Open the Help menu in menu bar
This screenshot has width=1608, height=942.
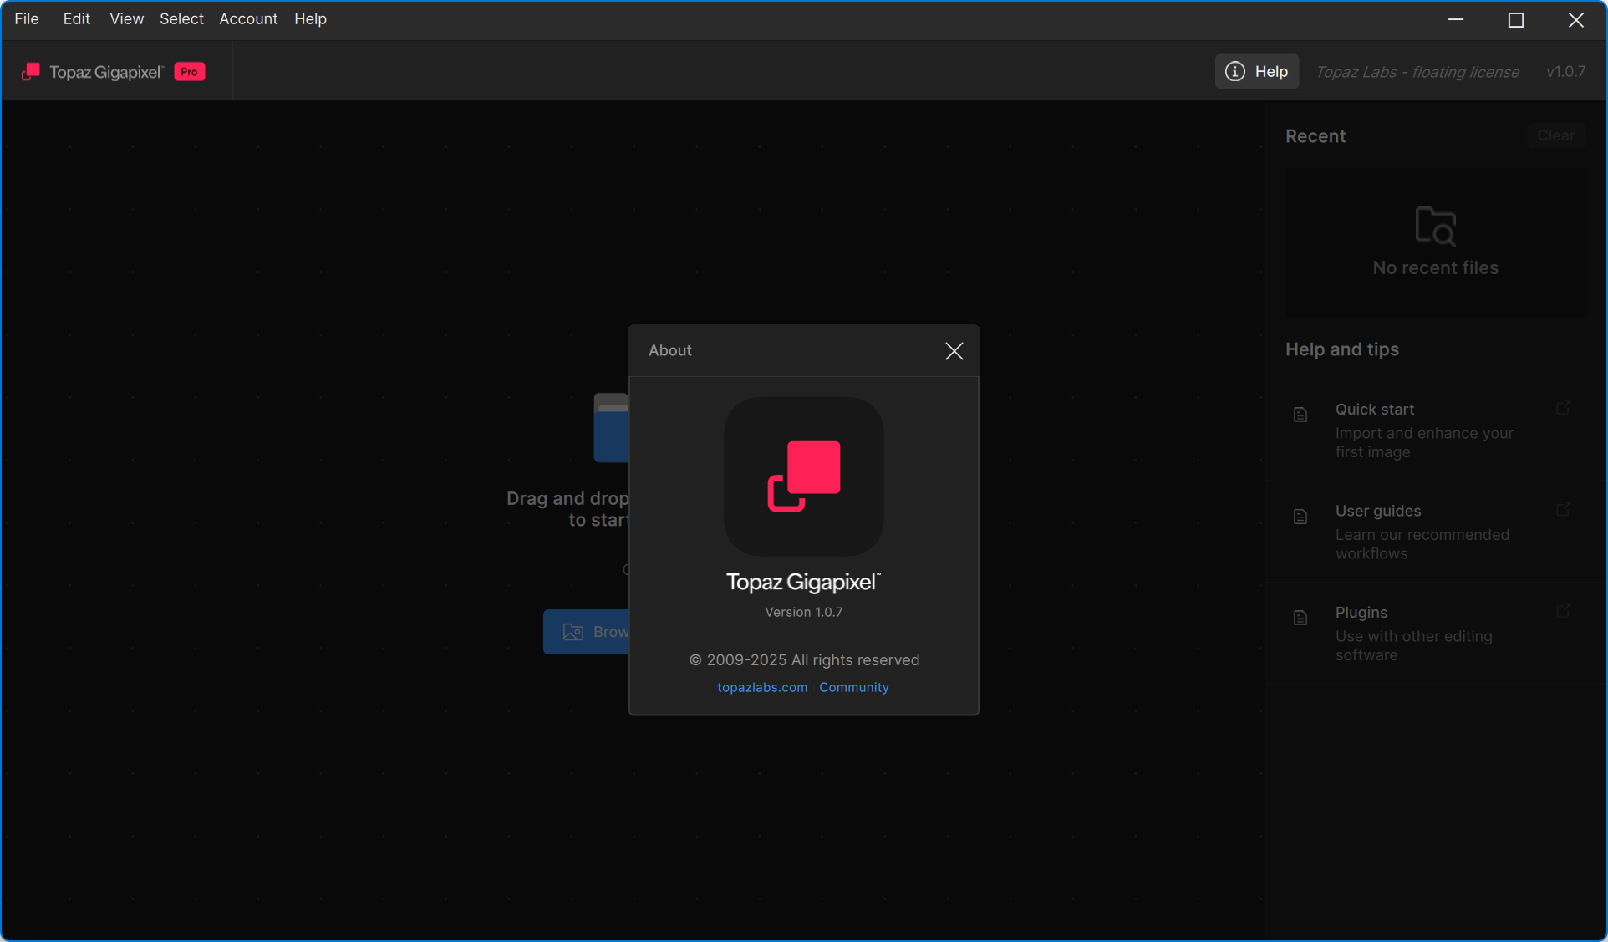coord(310,18)
